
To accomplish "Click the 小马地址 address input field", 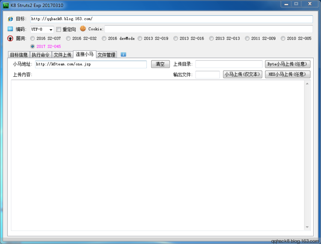I will (91, 64).
